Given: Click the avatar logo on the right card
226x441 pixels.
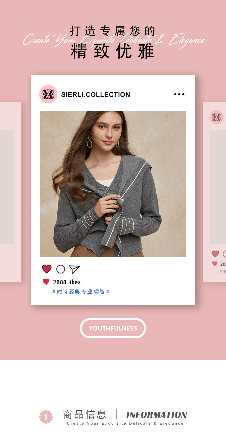Looking at the screenshot, I should [x=216, y=117].
